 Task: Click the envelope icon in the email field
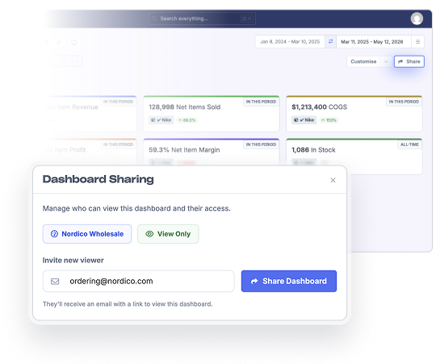pyautogui.click(x=55, y=281)
